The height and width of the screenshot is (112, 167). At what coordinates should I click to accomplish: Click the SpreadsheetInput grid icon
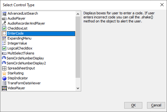pos(4,68)
